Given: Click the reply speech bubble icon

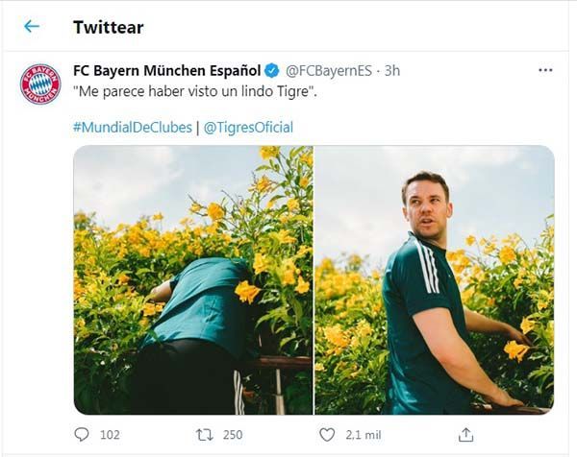Looking at the screenshot, I should click(82, 434).
